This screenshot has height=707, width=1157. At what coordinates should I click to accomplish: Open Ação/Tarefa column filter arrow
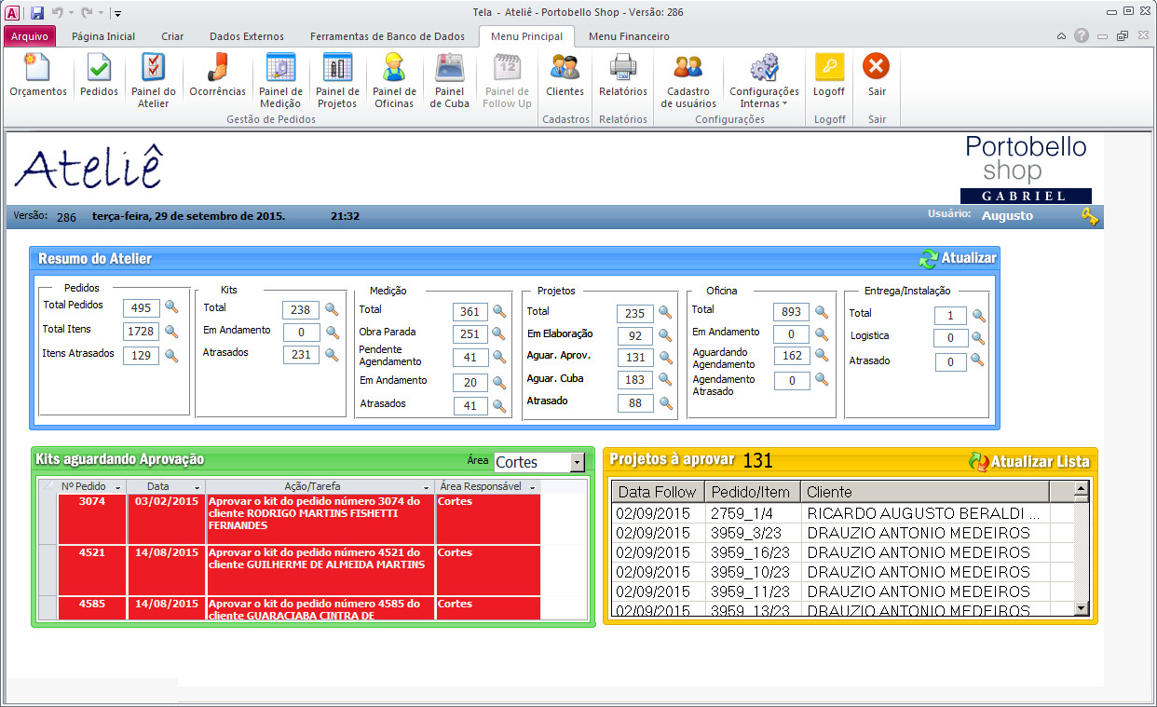(x=426, y=488)
